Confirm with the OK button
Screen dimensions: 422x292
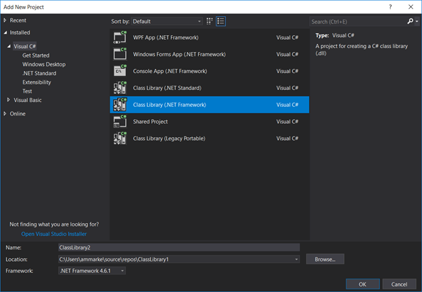tap(362, 284)
